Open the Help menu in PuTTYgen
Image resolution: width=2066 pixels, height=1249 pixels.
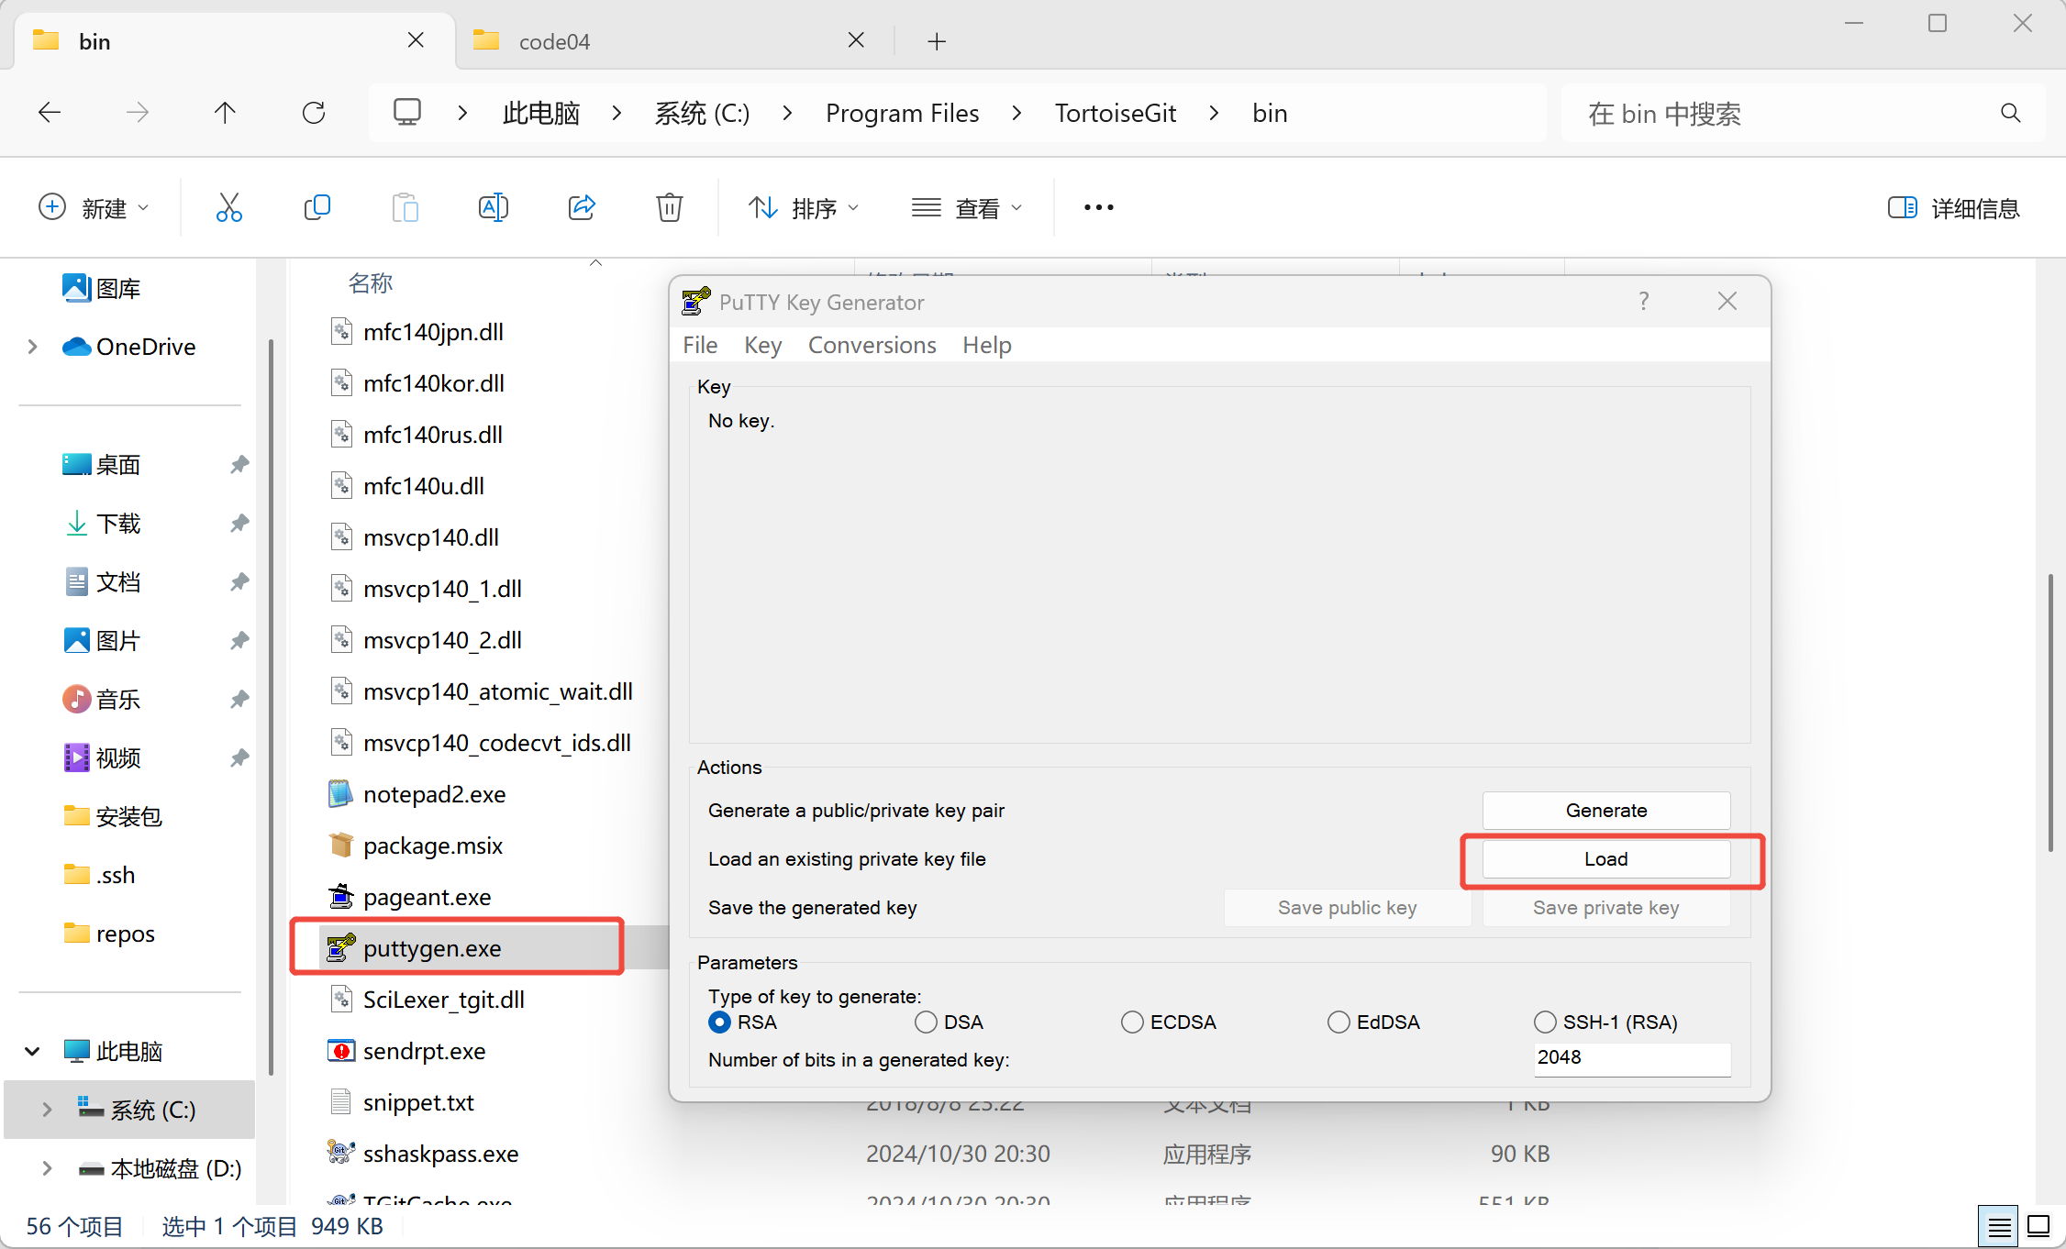pos(987,345)
